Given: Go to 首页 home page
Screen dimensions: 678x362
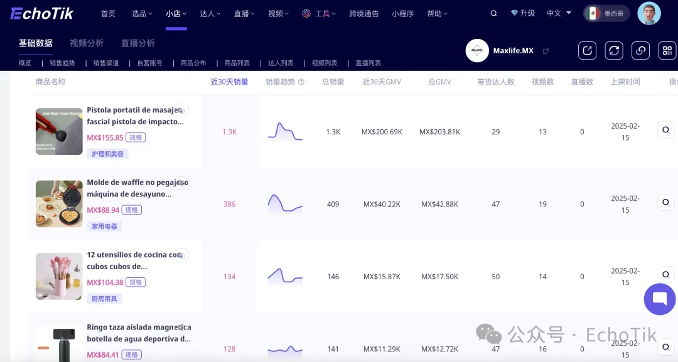Looking at the screenshot, I should pos(108,14).
